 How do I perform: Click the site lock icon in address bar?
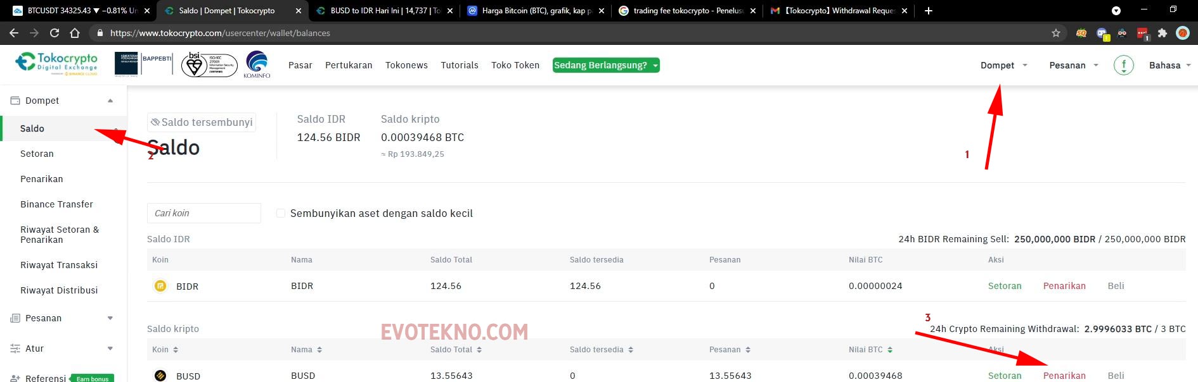pyautogui.click(x=100, y=33)
